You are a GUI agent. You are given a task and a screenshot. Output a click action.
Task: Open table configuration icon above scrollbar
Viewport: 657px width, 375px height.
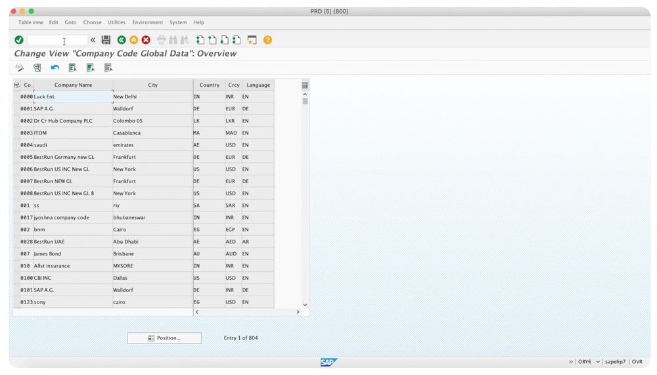pos(305,85)
